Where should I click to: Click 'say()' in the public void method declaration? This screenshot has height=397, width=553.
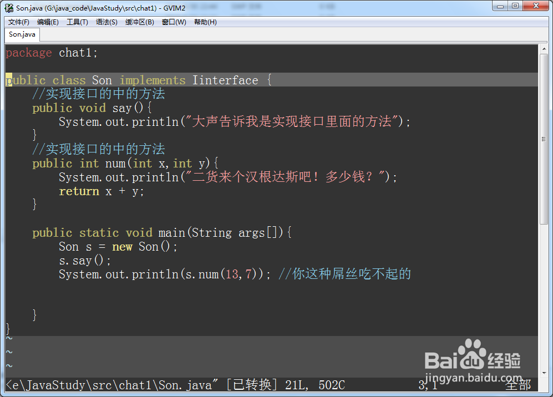[x=128, y=108]
